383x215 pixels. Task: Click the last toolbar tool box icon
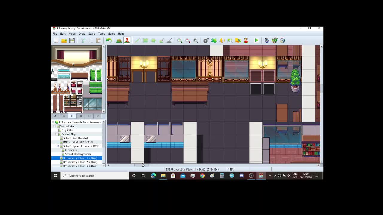pos(282,40)
